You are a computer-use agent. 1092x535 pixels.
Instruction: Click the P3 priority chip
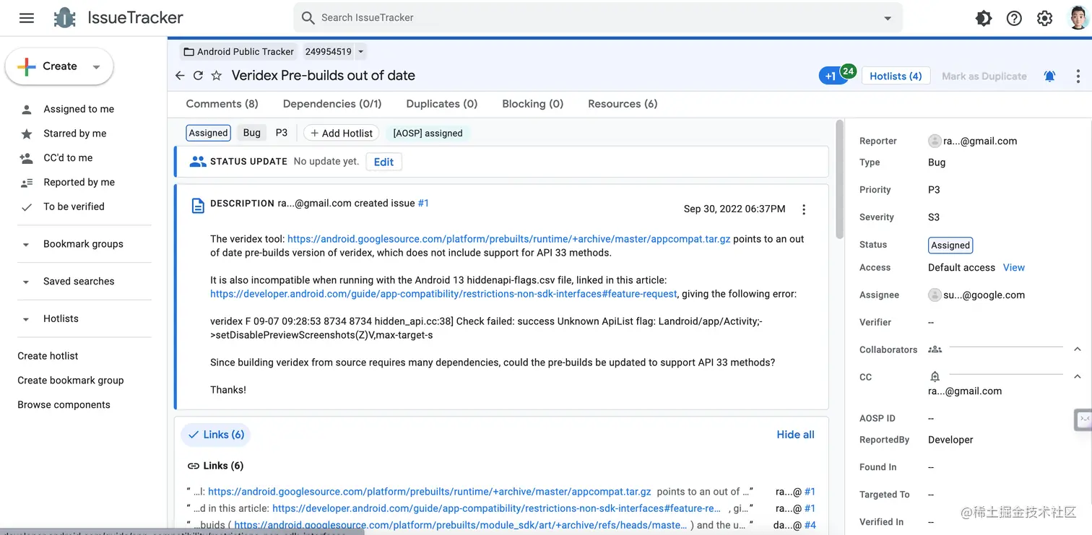pyautogui.click(x=282, y=133)
